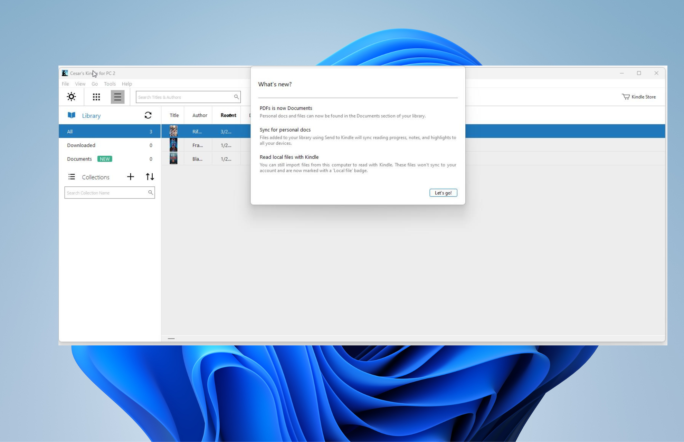Open the Search Titles & Authors field
The image size is (684, 442).
tap(188, 97)
